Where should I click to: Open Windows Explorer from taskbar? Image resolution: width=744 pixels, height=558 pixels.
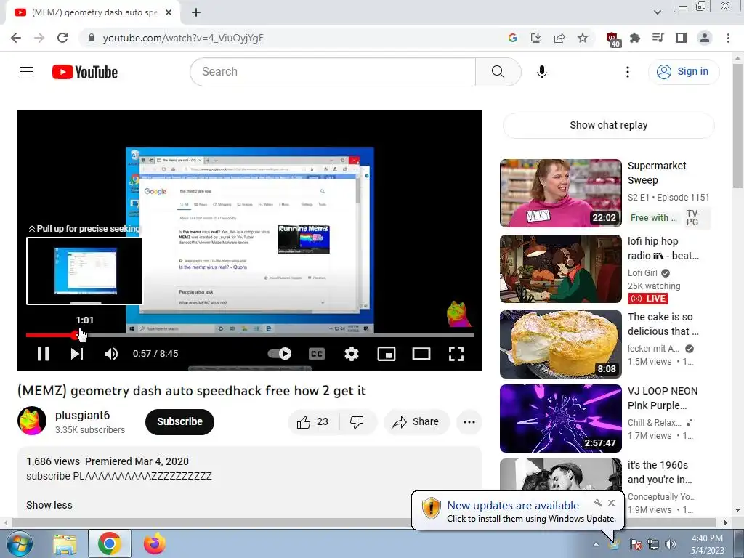click(x=65, y=543)
